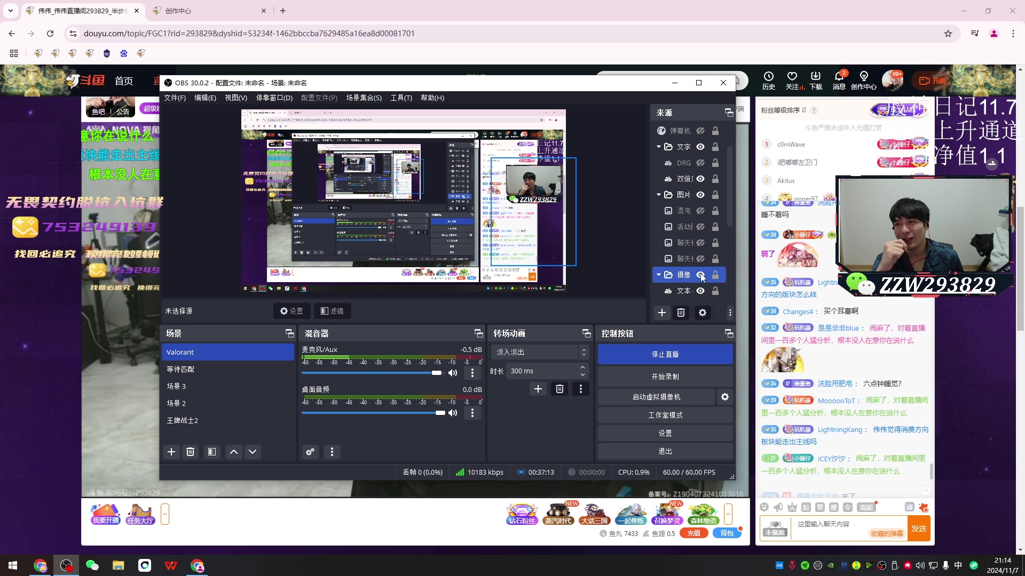This screenshot has width=1025, height=576.
Task: Open 麦克风/Aux audio options menu
Action: click(472, 373)
